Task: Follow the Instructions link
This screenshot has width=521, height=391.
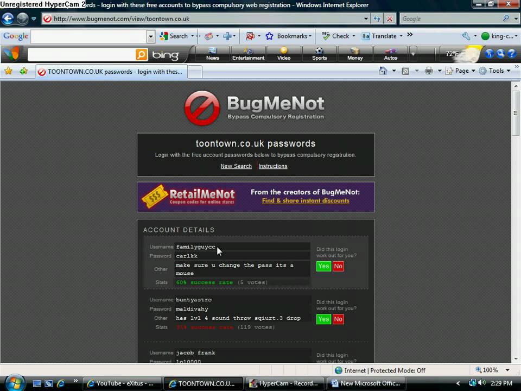Action: click(273, 166)
